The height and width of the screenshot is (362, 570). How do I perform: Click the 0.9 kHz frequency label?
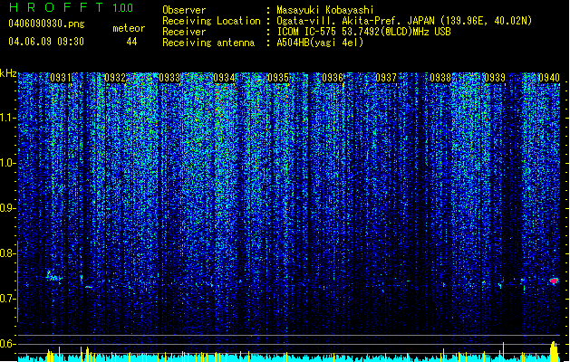[x=8, y=208]
